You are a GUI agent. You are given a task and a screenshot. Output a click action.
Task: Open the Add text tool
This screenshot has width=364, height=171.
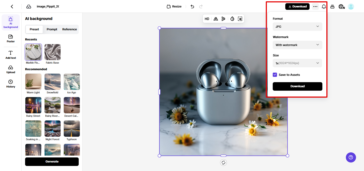pyautogui.click(x=10, y=55)
